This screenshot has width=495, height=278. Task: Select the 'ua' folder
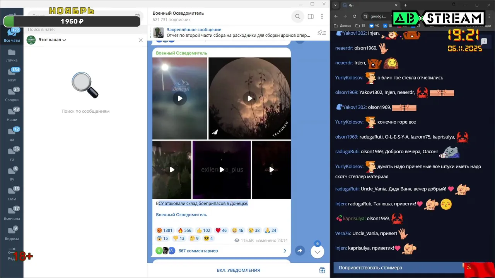coord(12,134)
